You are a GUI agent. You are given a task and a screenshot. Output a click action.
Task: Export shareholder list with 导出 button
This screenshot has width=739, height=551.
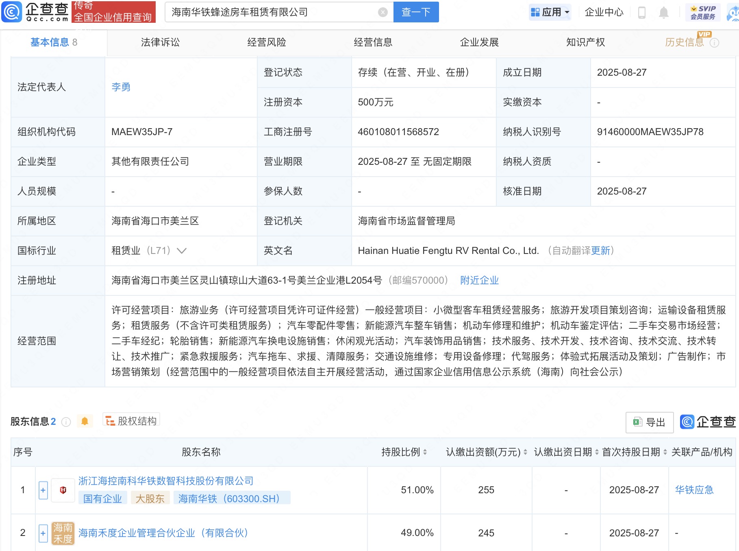650,422
